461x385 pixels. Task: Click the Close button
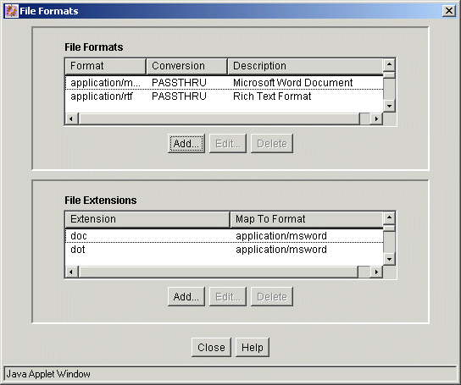[211, 348]
